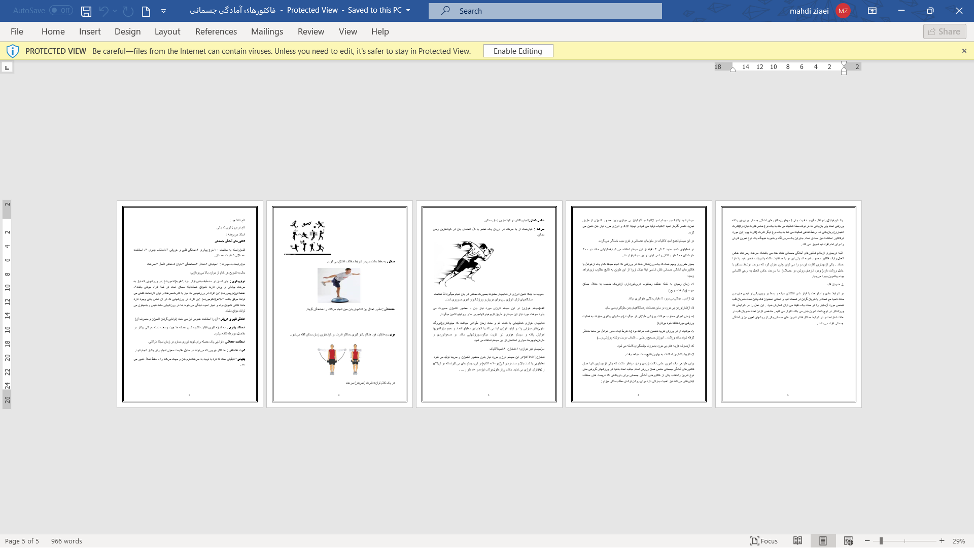Click the Save icon in toolbar

(x=86, y=10)
